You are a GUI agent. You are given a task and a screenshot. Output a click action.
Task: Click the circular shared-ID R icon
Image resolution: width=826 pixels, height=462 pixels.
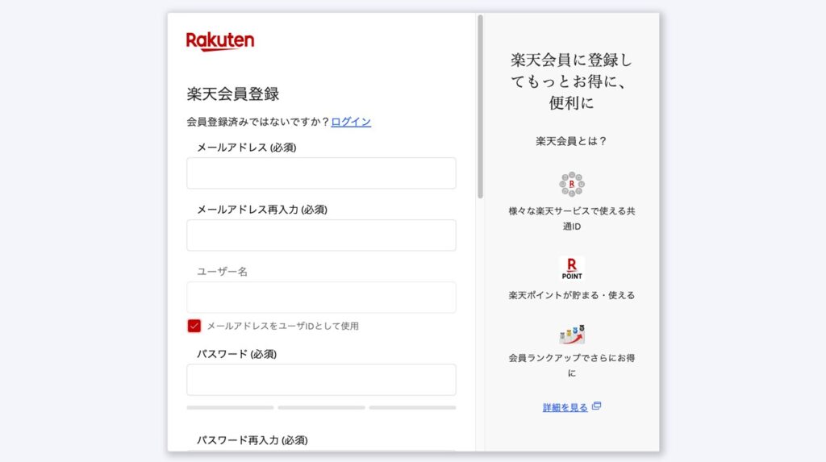point(571,185)
